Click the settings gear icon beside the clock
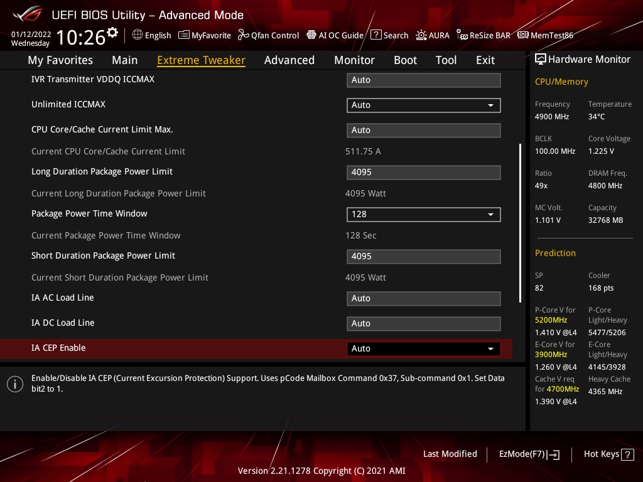643x482 pixels. click(112, 32)
